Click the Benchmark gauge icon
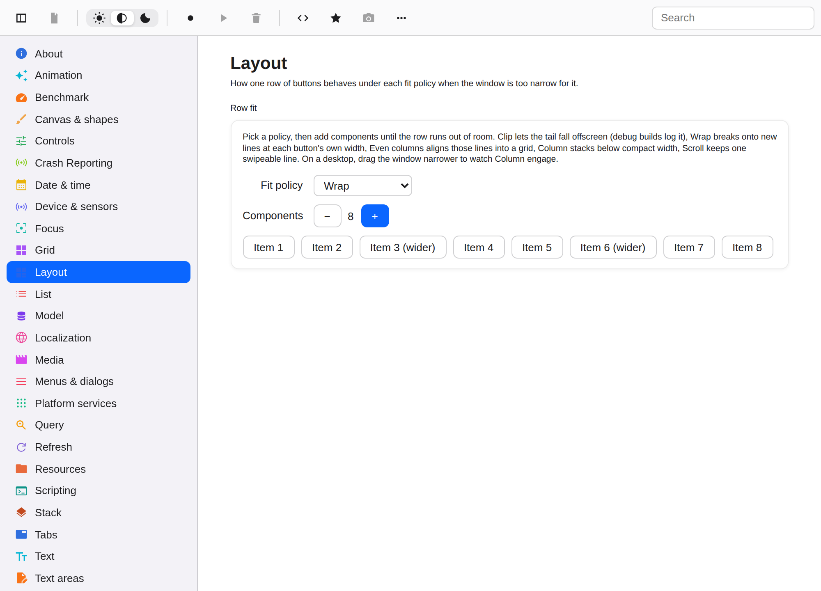 click(x=21, y=98)
